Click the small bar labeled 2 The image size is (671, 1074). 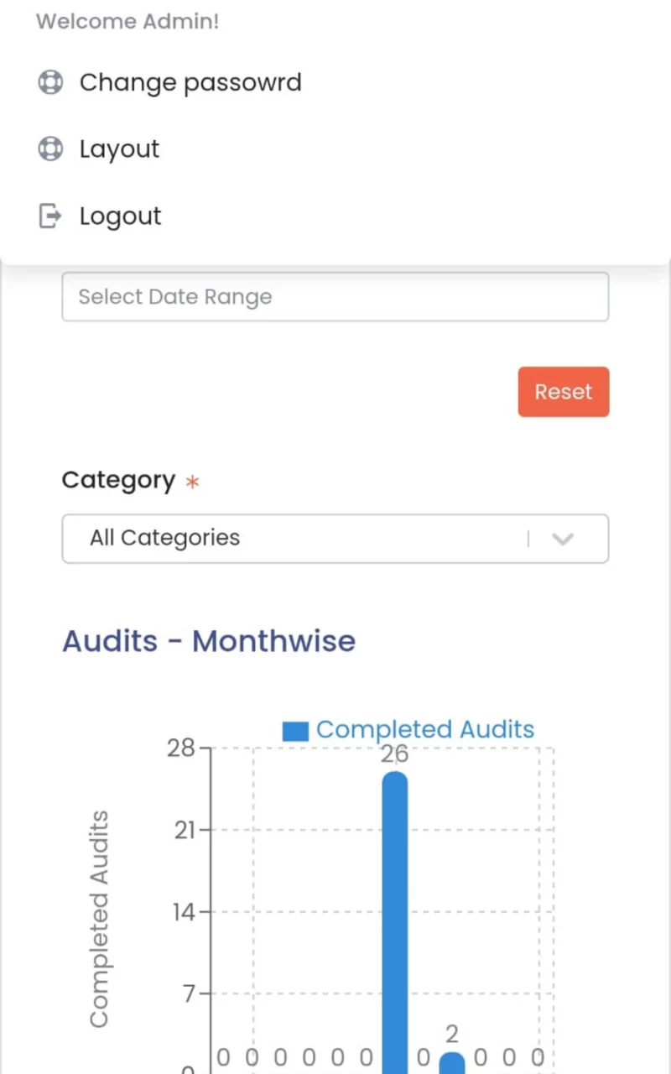[x=452, y=1062]
